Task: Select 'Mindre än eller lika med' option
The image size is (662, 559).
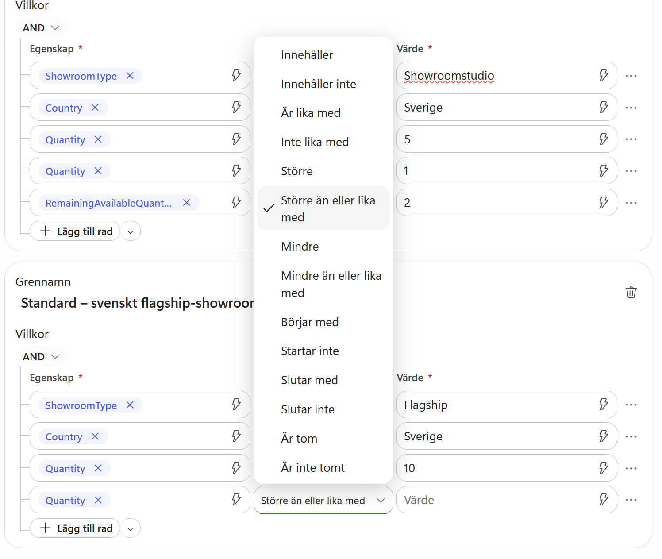Action: 323,284
